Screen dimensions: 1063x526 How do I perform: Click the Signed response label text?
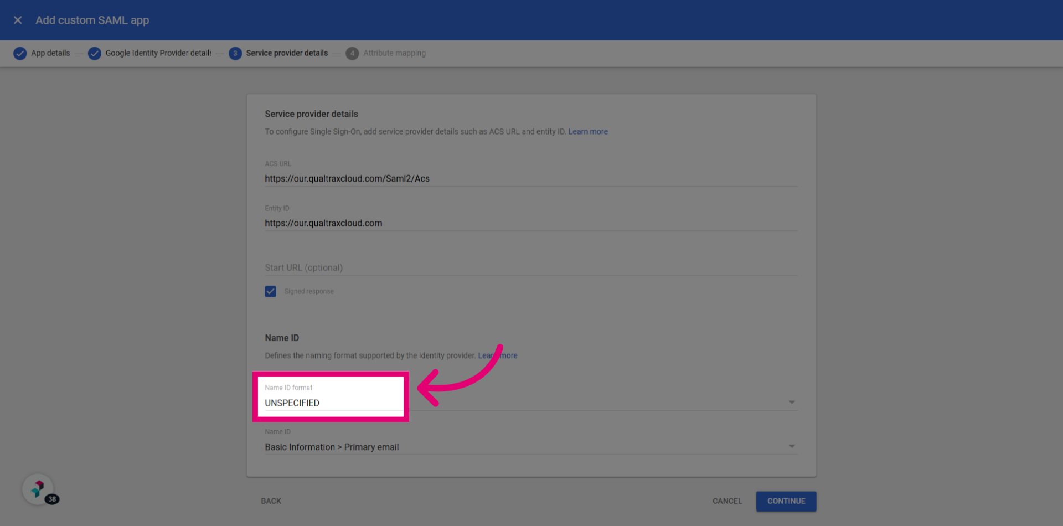pyautogui.click(x=309, y=291)
